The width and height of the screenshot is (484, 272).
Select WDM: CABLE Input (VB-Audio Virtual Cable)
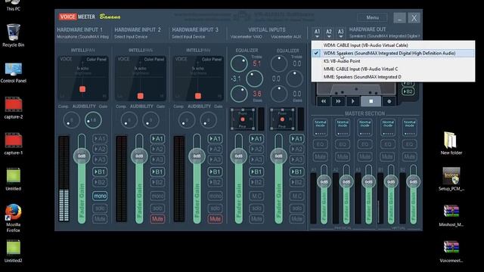point(393,45)
